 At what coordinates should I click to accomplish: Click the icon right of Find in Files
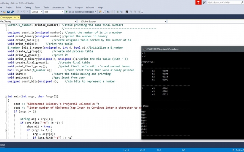pyautogui.click(x=108, y=12)
